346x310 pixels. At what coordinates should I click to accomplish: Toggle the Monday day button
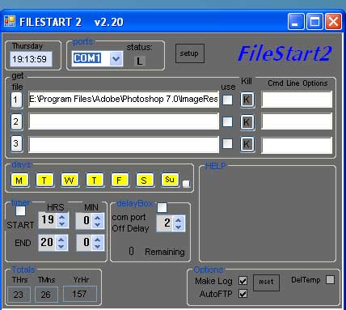(19, 180)
